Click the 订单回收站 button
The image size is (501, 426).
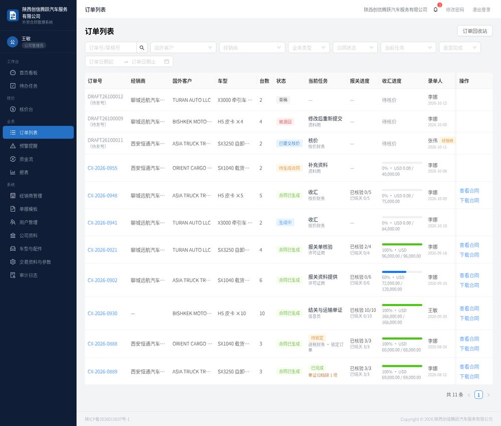[475, 31]
